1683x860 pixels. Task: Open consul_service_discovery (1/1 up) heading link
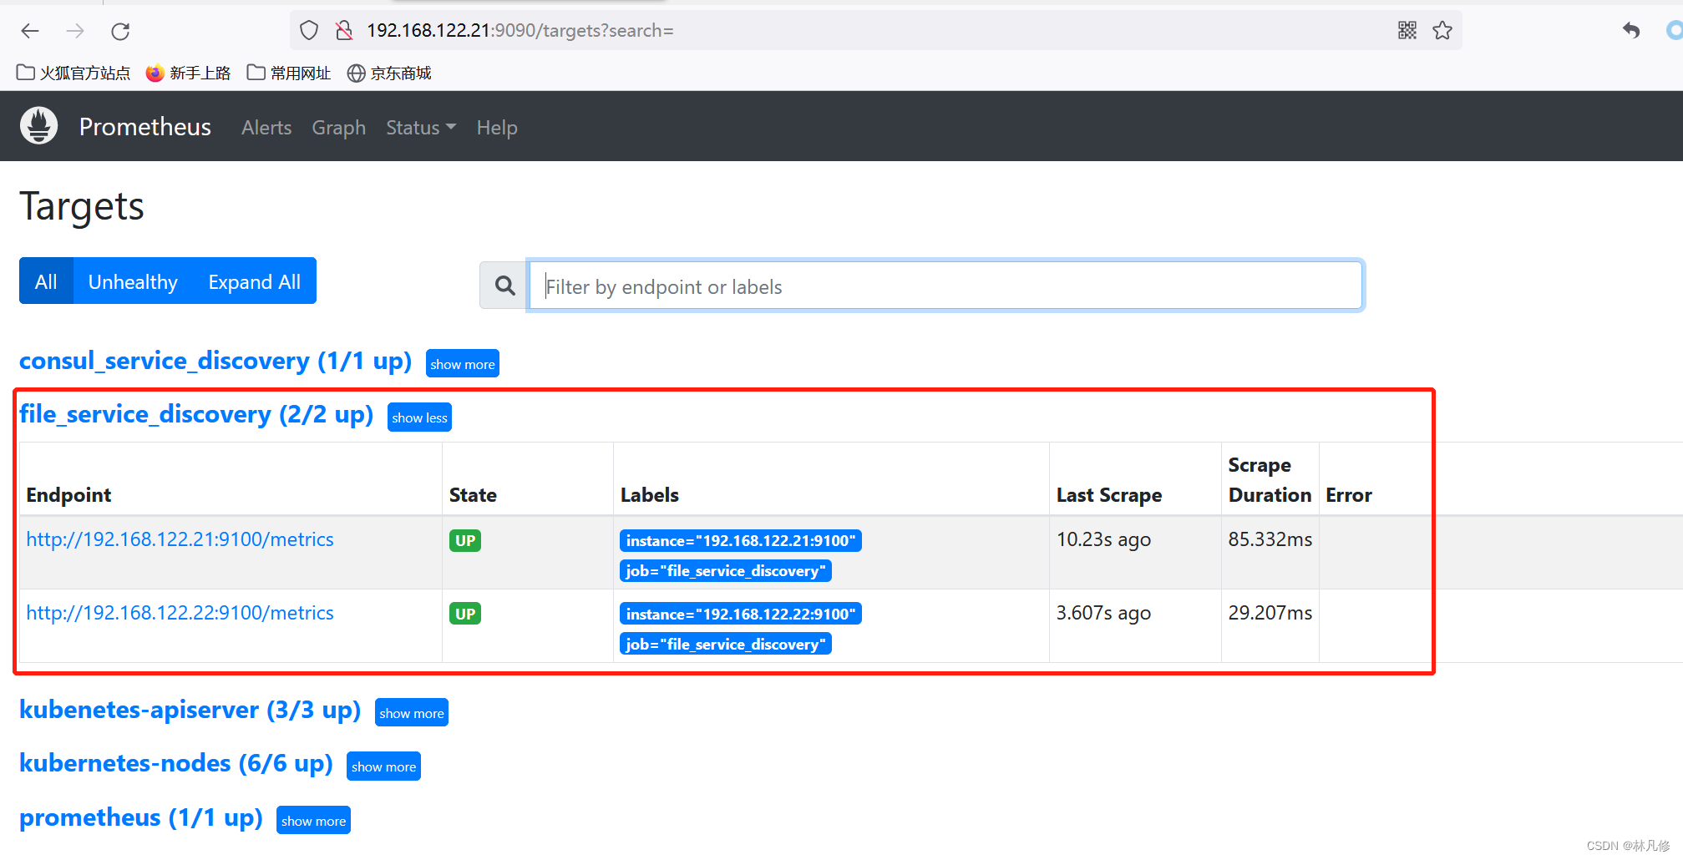tap(215, 361)
